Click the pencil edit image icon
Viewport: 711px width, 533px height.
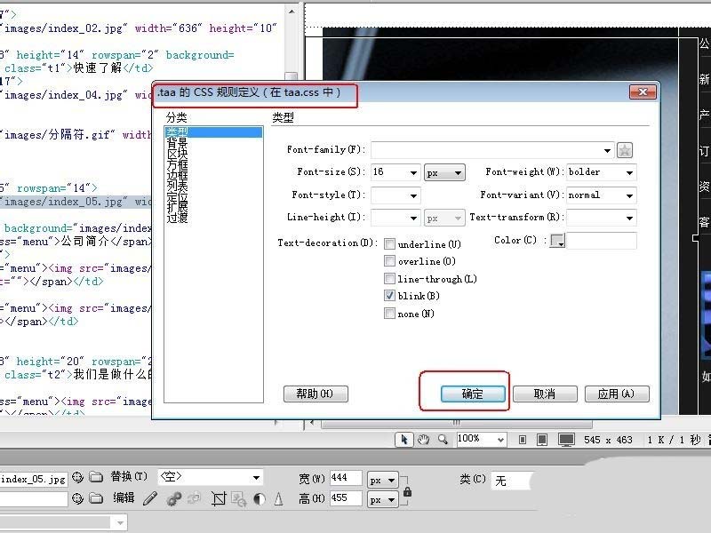pyautogui.click(x=150, y=498)
